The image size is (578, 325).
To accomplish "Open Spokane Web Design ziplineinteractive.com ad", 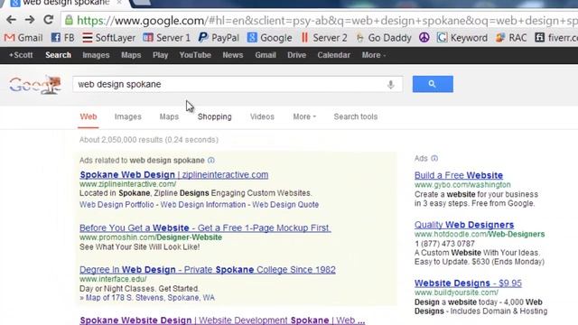I will [174, 174].
